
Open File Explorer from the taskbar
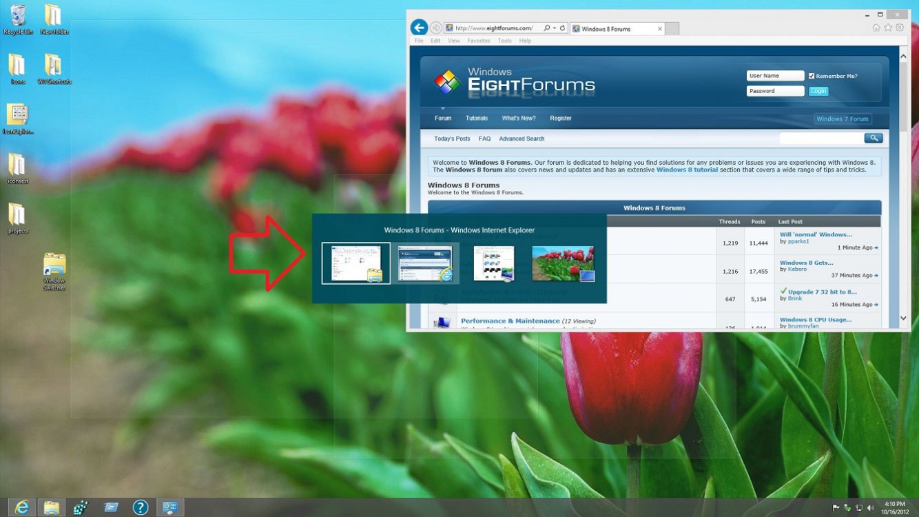tap(50, 507)
